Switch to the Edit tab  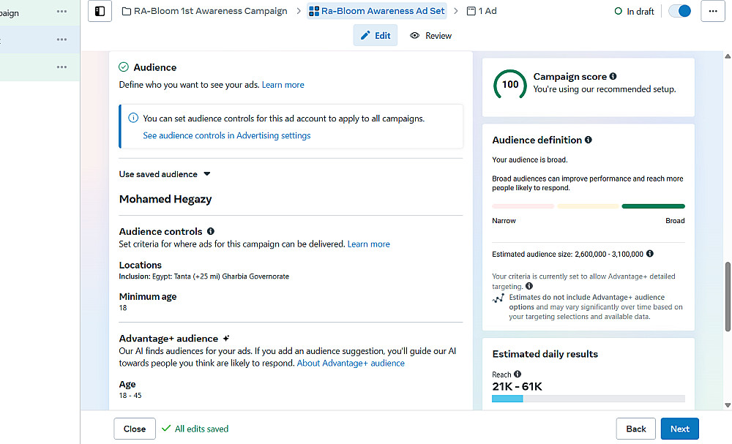point(376,35)
